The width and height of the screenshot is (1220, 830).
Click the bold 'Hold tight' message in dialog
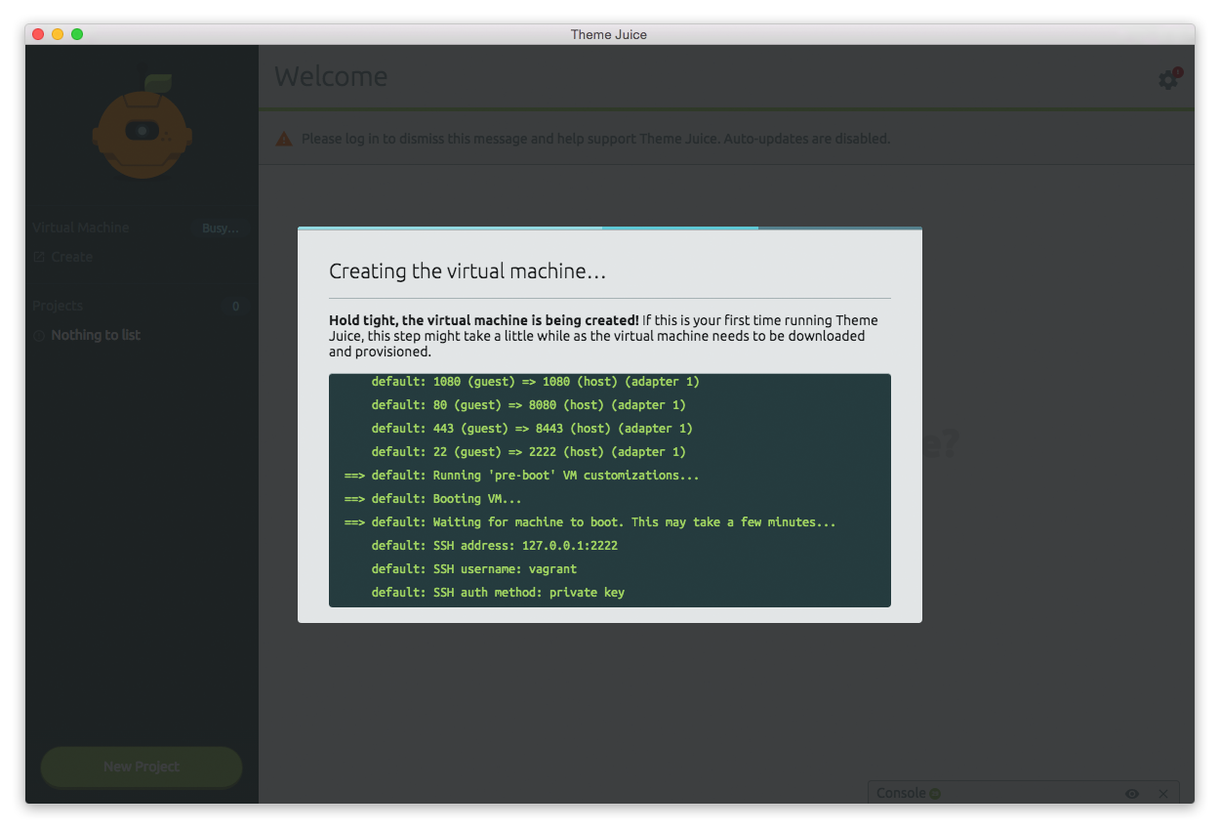click(x=484, y=320)
